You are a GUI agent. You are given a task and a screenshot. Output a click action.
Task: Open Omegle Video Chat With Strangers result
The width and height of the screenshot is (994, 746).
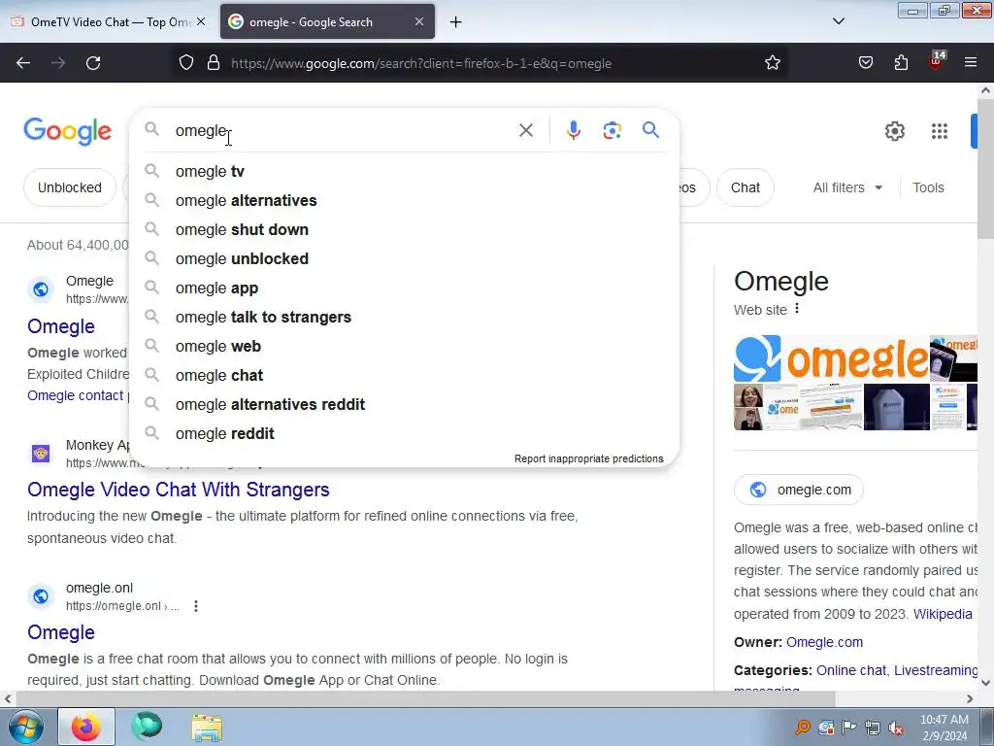pyautogui.click(x=179, y=490)
